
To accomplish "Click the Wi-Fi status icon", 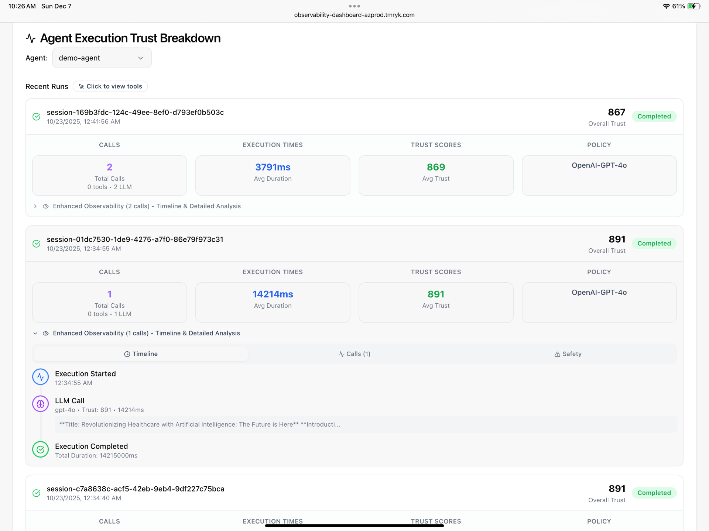I will click(x=666, y=6).
